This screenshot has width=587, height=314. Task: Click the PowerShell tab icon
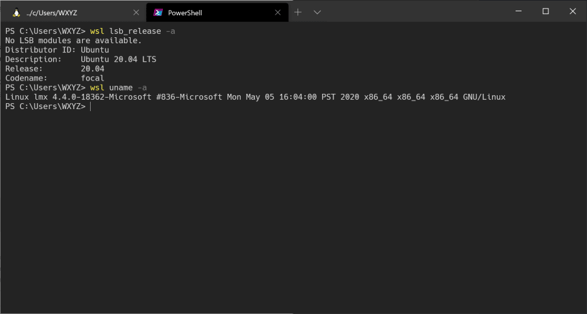pos(158,13)
